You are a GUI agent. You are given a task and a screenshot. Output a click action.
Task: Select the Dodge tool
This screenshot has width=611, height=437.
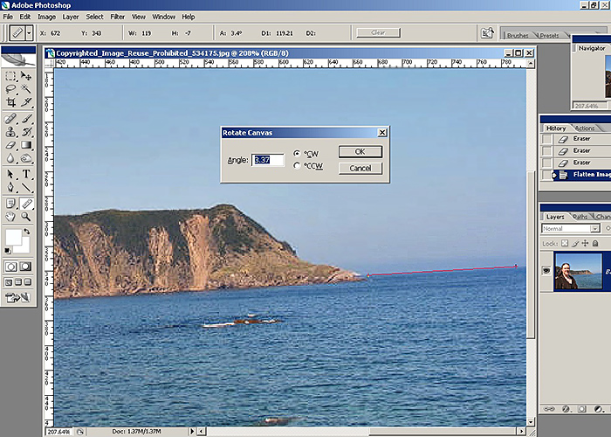tap(26, 158)
